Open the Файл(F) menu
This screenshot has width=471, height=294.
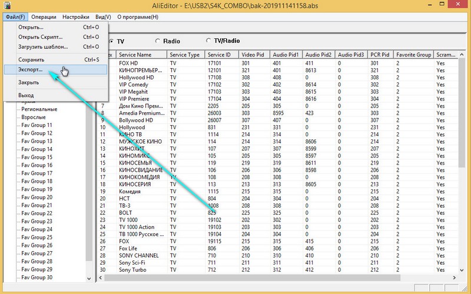point(15,17)
